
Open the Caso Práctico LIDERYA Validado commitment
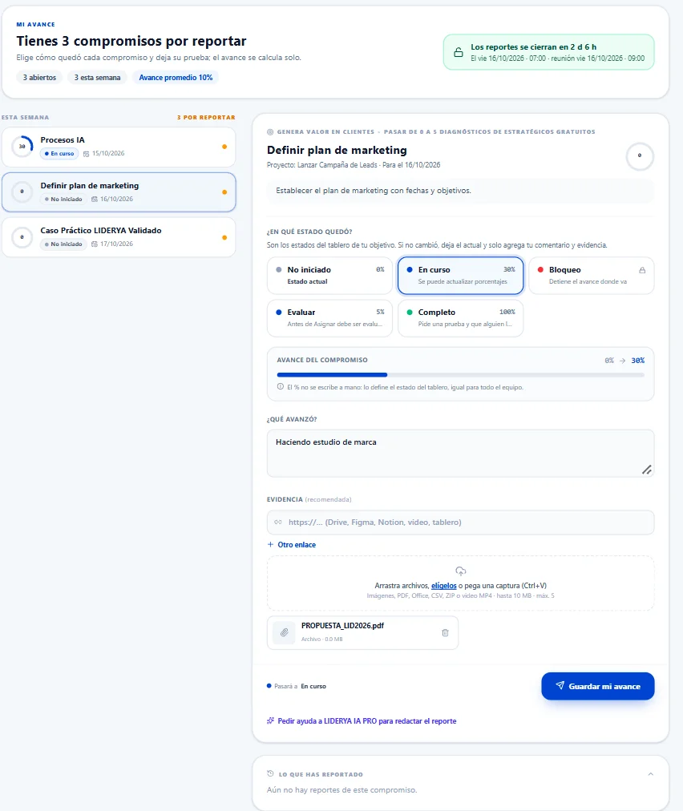[119, 237]
